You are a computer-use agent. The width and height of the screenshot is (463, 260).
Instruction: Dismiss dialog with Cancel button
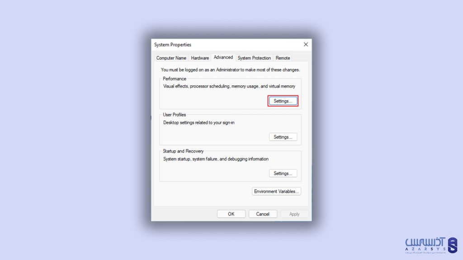263,214
